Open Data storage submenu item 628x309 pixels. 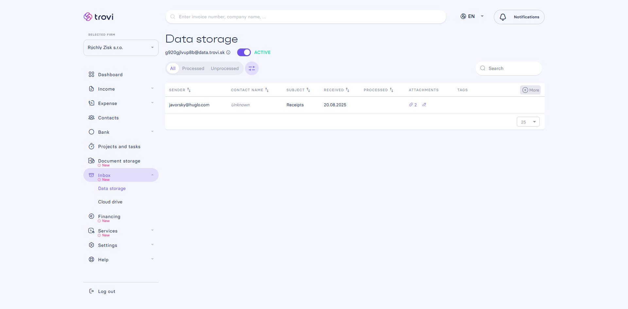pos(112,188)
